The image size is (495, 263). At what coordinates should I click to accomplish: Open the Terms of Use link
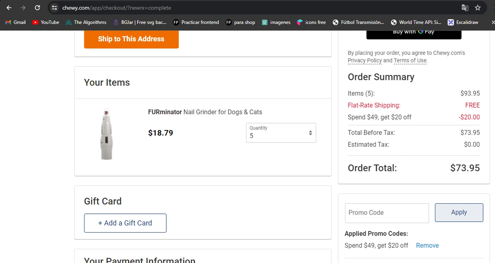coord(410,60)
